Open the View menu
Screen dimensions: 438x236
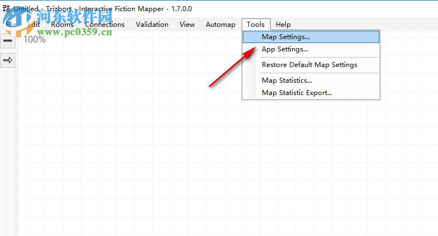[x=187, y=25]
